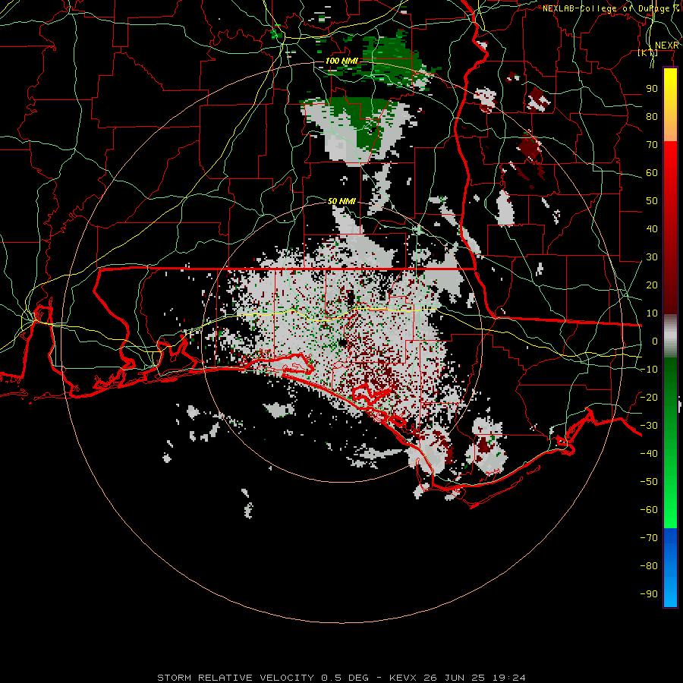Select the 10 value on velocity scale
The height and width of the screenshot is (683, 683).
652,313
